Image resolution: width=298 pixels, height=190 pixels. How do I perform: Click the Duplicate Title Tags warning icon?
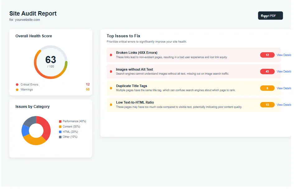tap(111, 88)
